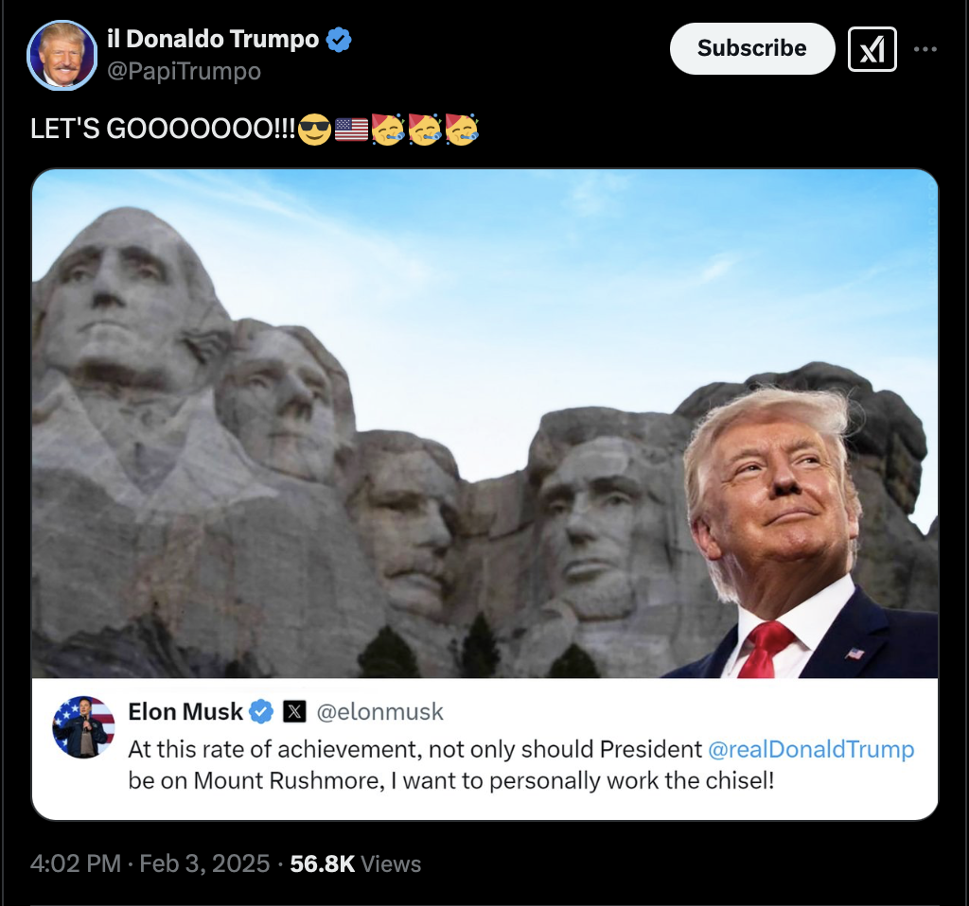Click the @elonmusk handle text

tap(380, 712)
